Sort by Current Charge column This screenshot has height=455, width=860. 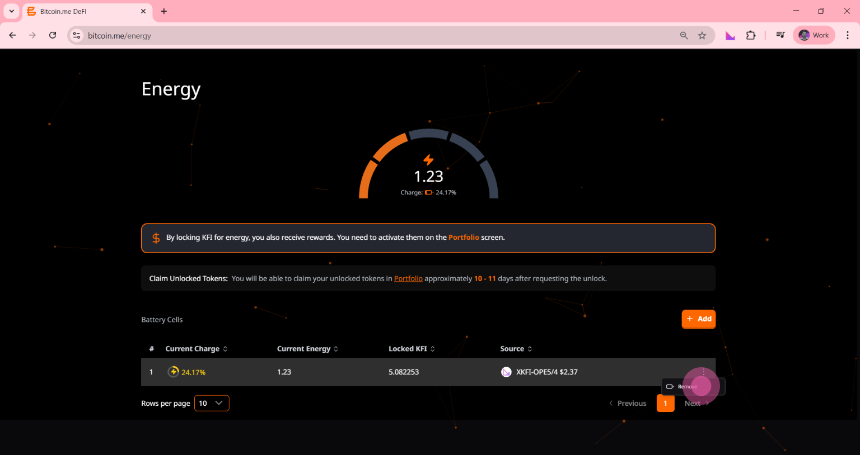point(197,349)
